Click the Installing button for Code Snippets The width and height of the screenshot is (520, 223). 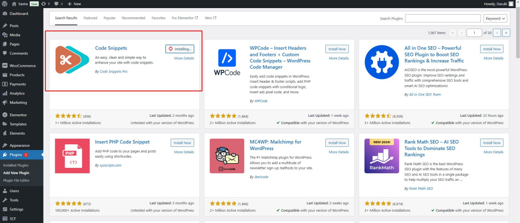tap(180, 49)
